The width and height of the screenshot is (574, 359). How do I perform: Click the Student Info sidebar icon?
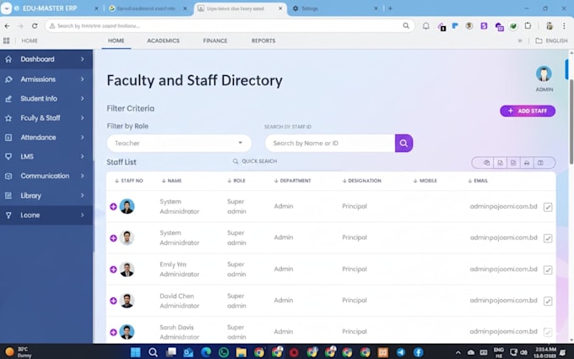[x=8, y=99]
